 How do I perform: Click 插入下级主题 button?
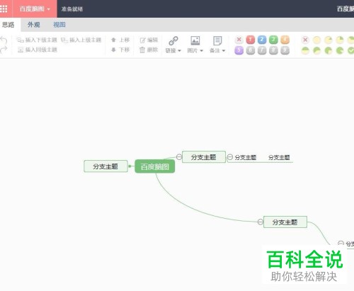pyautogui.click(x=37, y=40)
